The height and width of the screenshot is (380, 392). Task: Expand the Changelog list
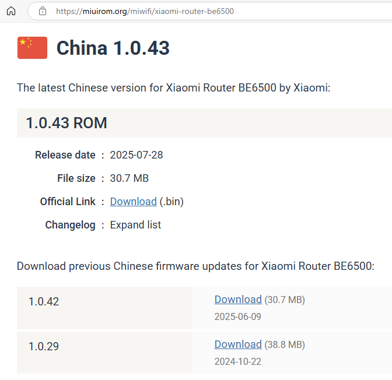[135, 225]
